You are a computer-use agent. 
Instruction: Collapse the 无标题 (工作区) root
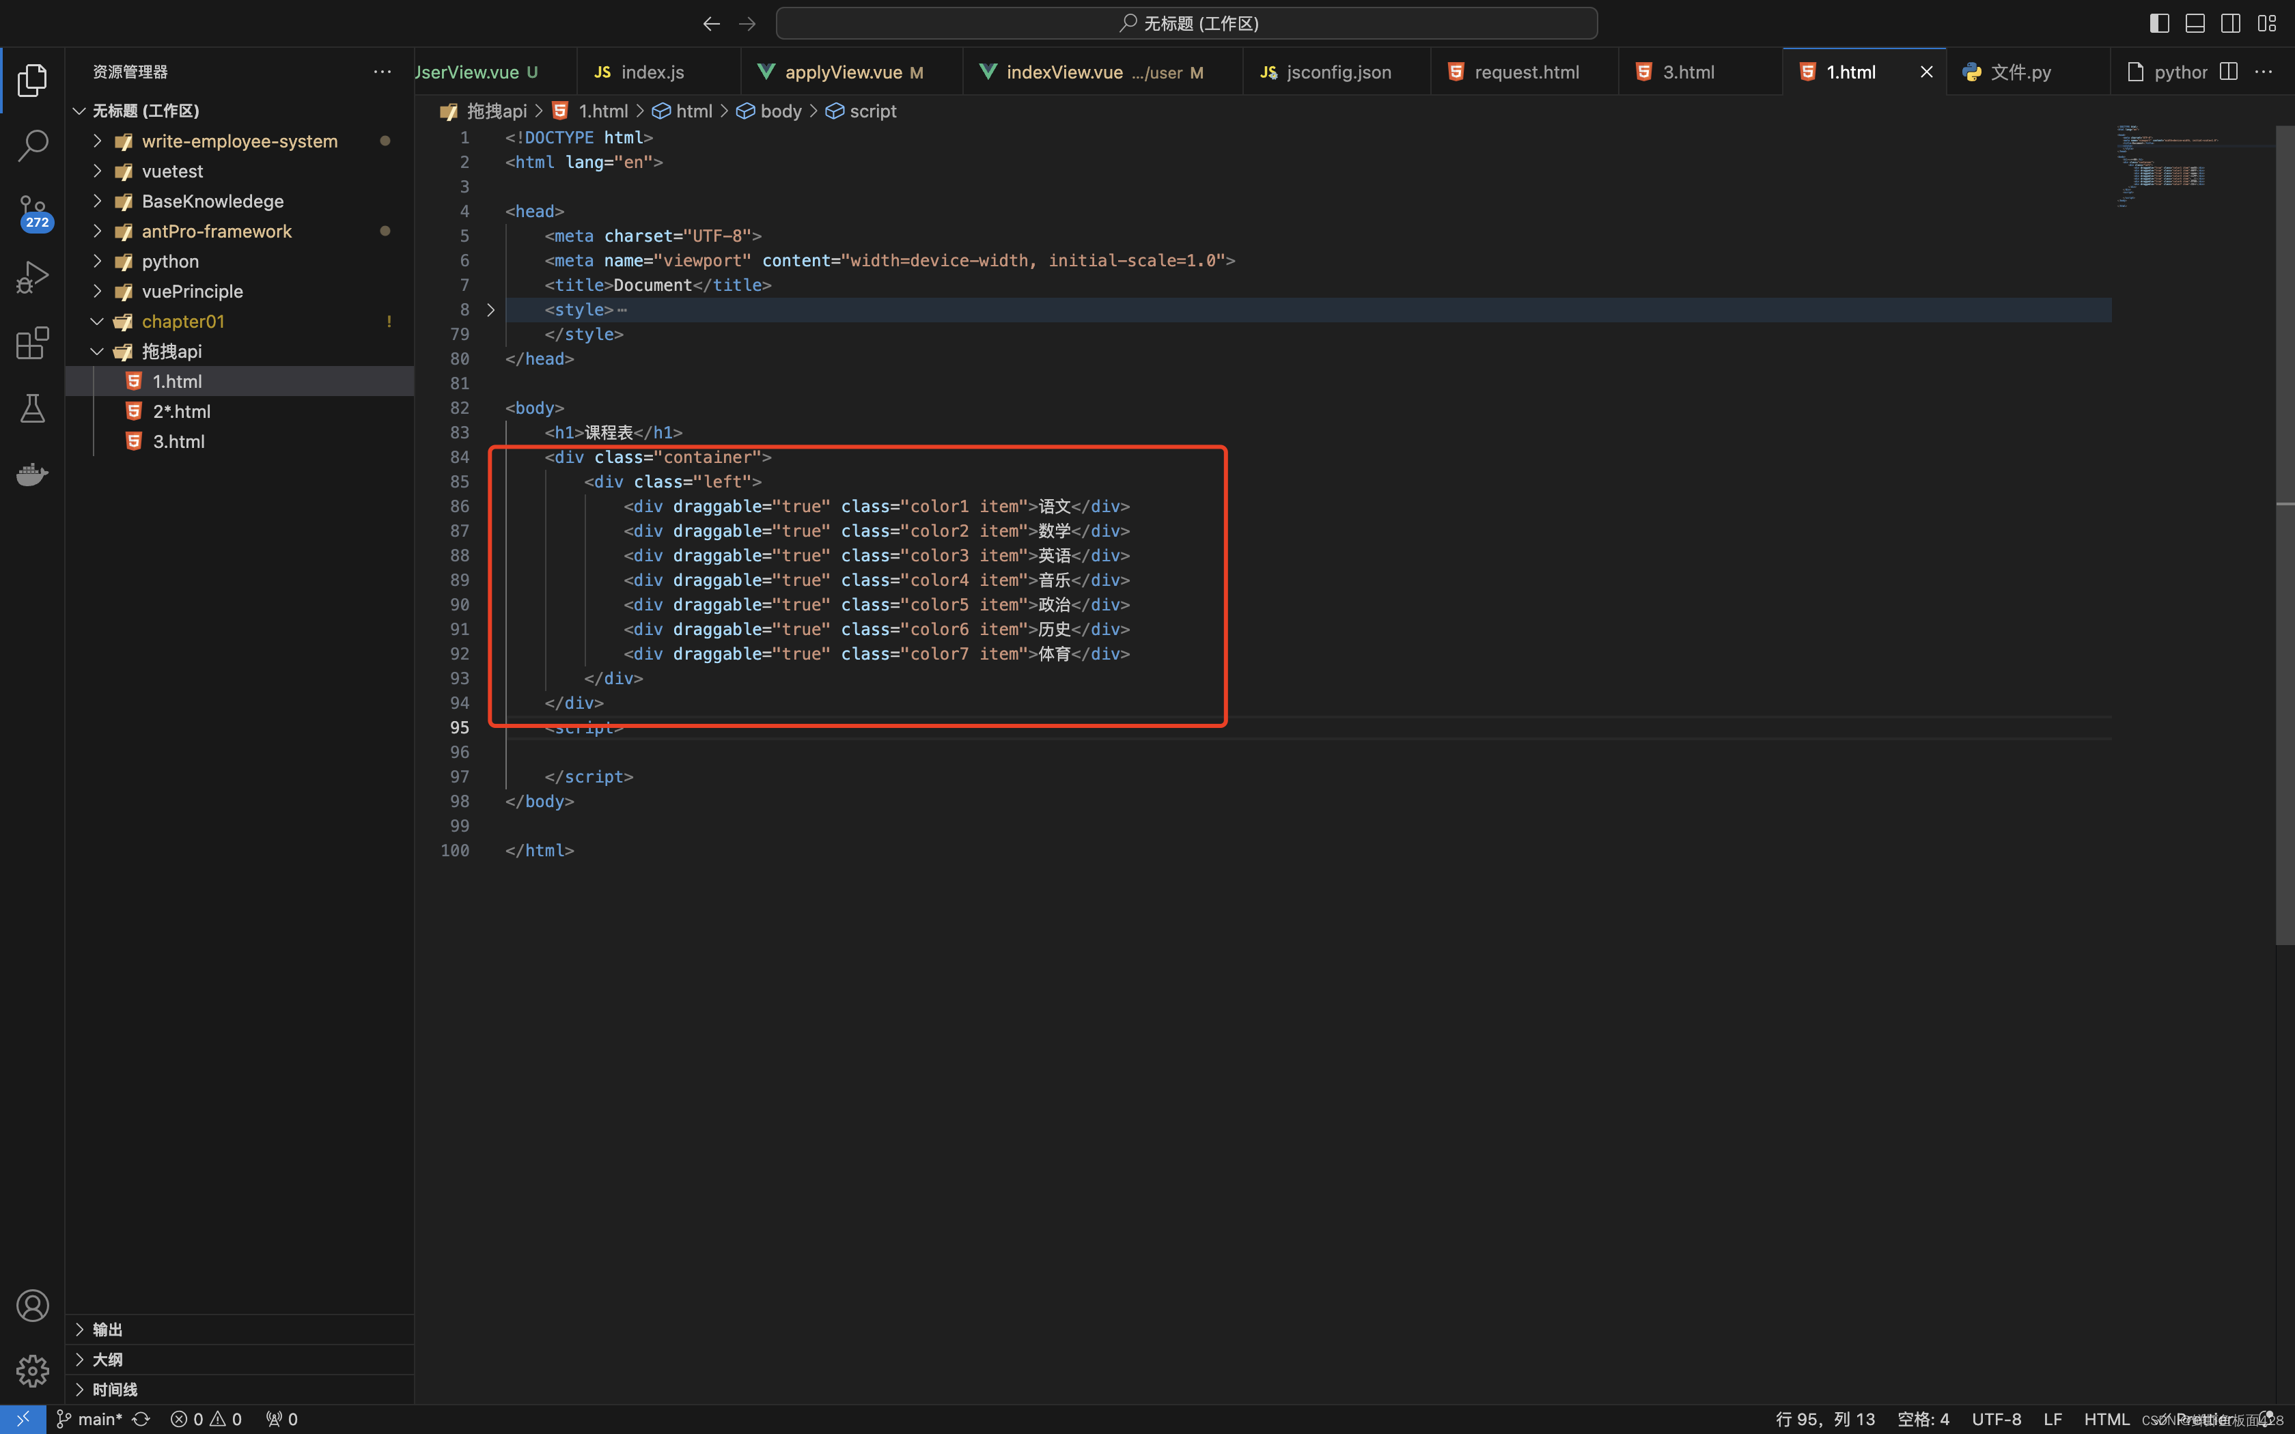click(80, 111)
